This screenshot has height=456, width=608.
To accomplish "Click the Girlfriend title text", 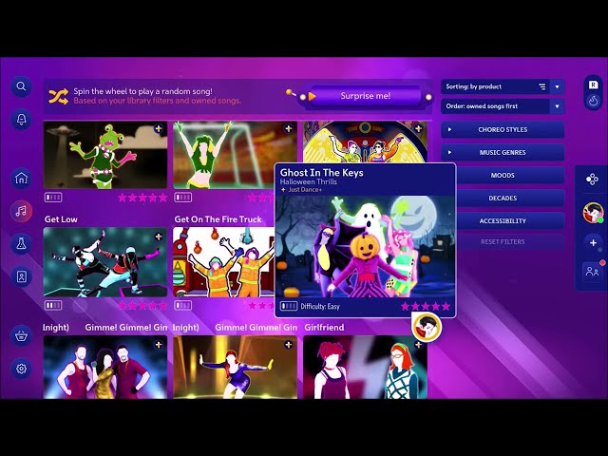I will (x=324, y=328).
